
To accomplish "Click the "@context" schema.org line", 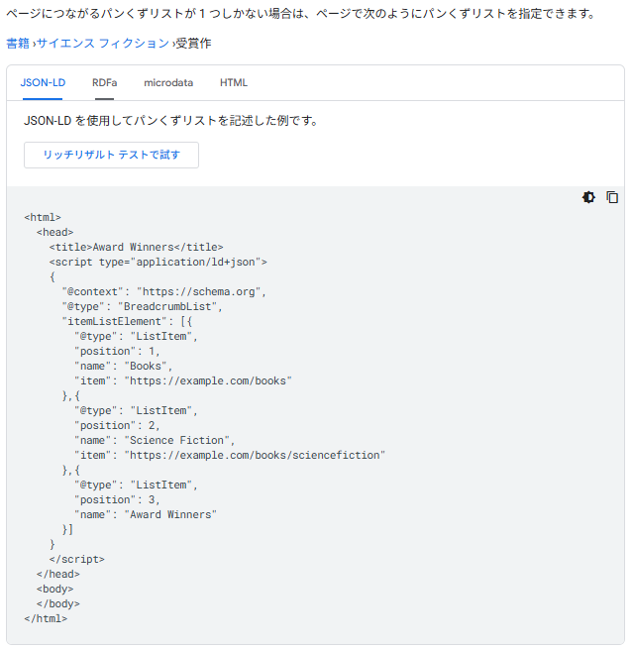I will click(163, 291).
